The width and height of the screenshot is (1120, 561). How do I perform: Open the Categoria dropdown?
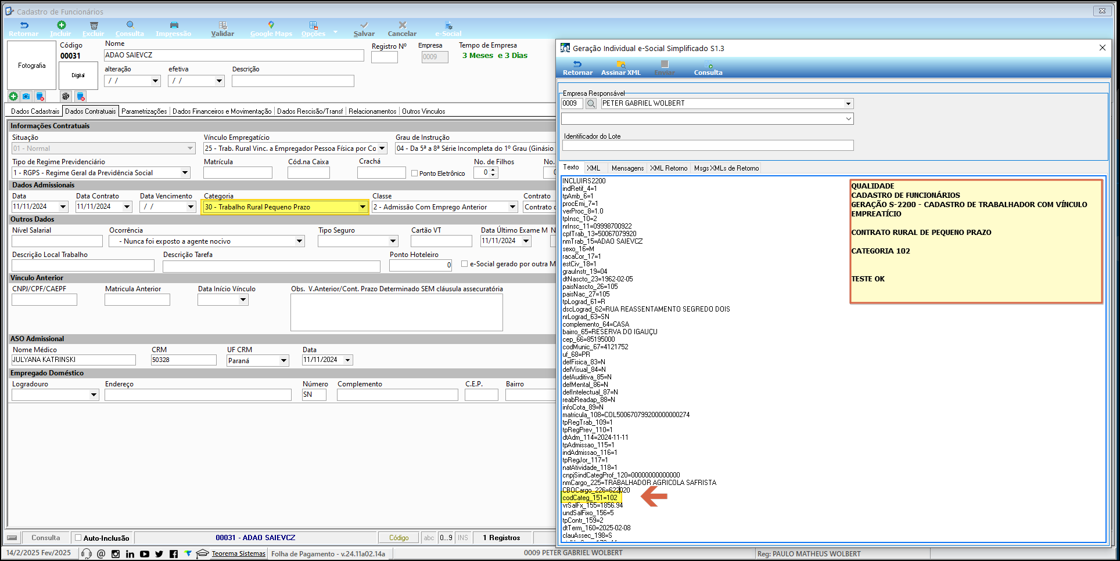[362, 207]
